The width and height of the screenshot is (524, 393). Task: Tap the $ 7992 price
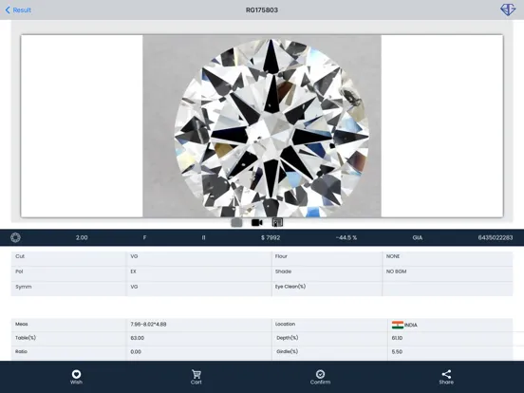click(271, 237)
